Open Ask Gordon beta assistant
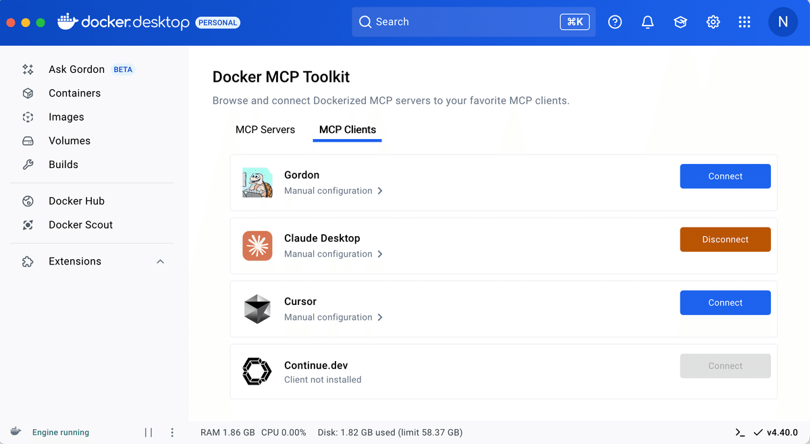 (x=76, y=69)
